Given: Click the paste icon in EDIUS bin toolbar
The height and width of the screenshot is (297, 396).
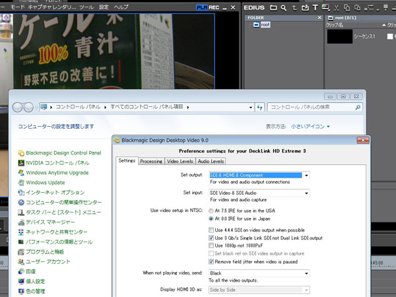Looking at the screenshot, I should (357, 8).
